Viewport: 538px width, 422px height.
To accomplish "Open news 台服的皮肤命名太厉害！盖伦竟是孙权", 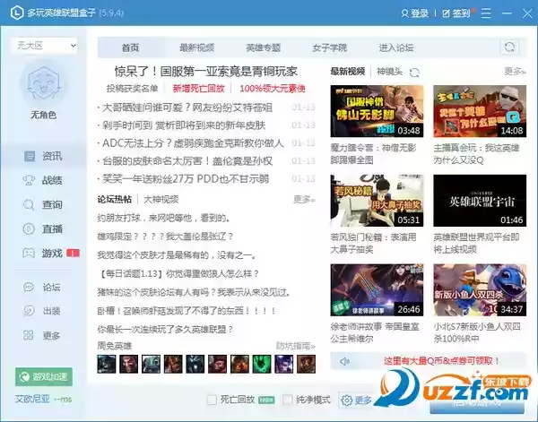I will pyautogui.click(x=187, y=161).
